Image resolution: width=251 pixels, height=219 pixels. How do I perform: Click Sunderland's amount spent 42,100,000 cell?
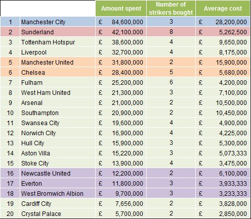[121, 32]
